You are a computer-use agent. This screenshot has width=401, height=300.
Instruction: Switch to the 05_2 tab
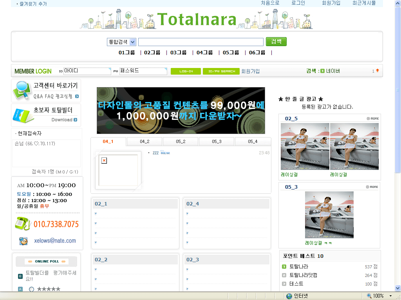coord(181,141)
